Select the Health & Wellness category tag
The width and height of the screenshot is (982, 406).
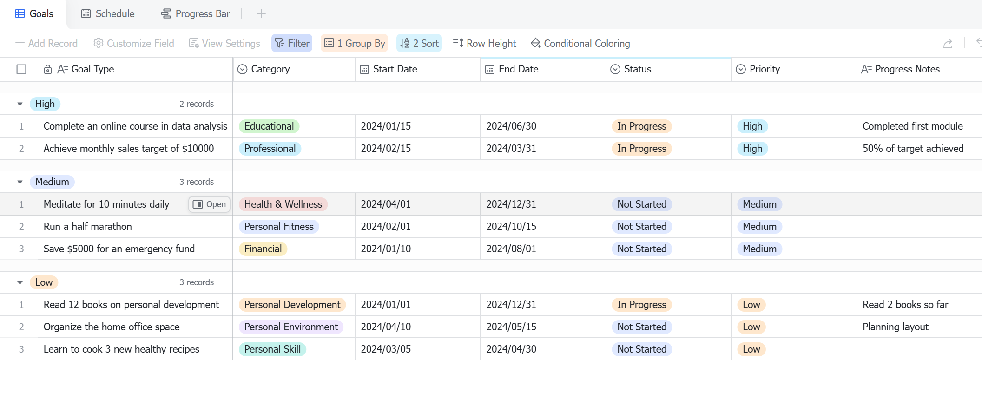coord(283,204)
